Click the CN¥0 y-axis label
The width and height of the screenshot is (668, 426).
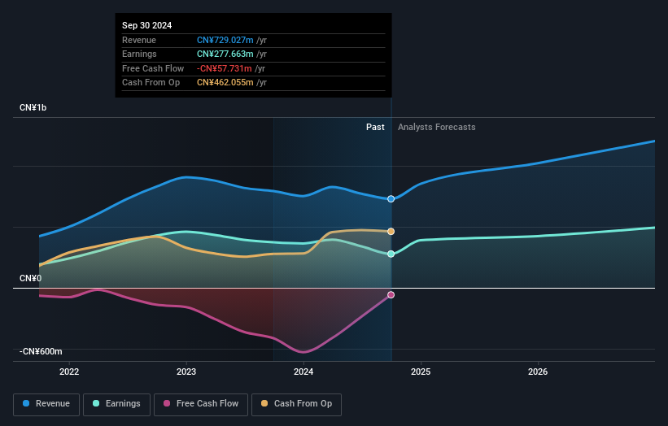[x=31, y=278]
